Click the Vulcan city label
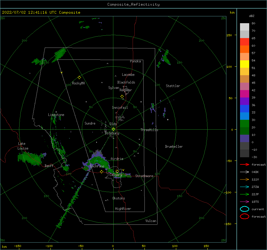 pyautogui.click(x=151, y=221)
